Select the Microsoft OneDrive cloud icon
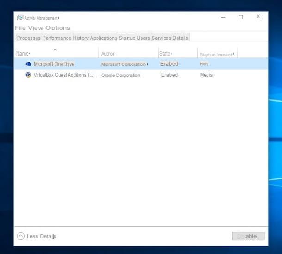 click(28, 64)
